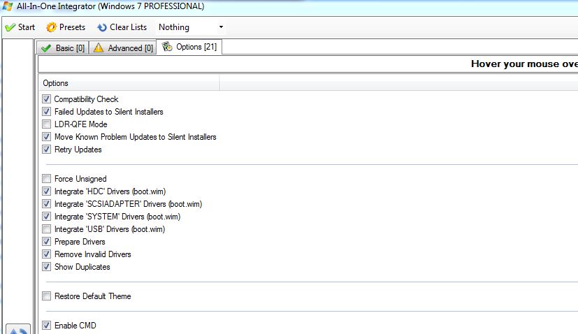Toggle Move Known Problem Updates checkbox

[x=46, y=137]
